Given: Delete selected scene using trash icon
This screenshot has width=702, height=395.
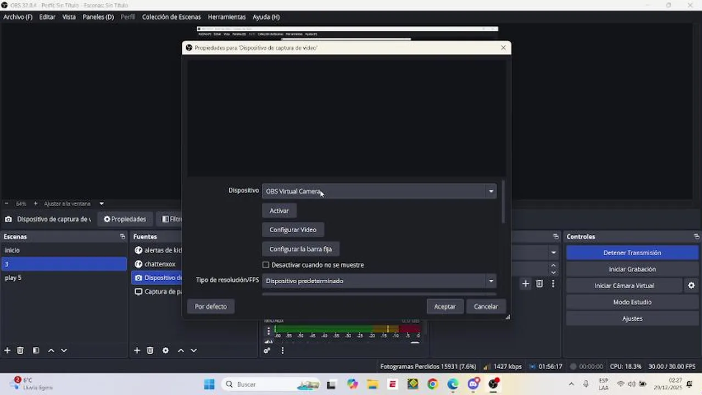Looking at the screenshot, I should (20, 351).
